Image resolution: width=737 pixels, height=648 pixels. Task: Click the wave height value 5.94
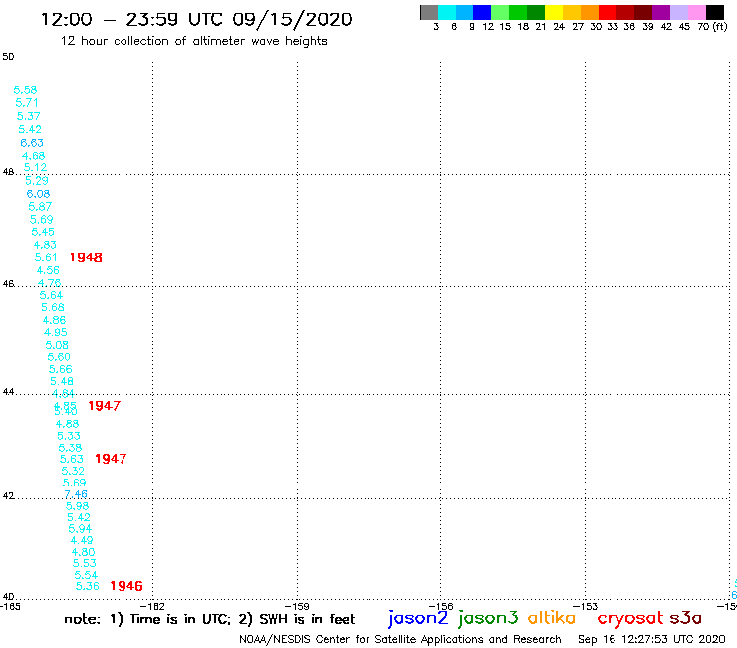pos(80,529)
